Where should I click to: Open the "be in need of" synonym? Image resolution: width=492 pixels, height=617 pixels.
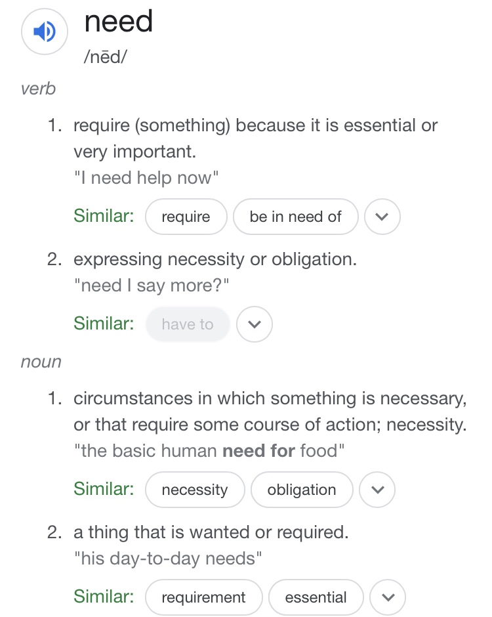click(295, 217)
